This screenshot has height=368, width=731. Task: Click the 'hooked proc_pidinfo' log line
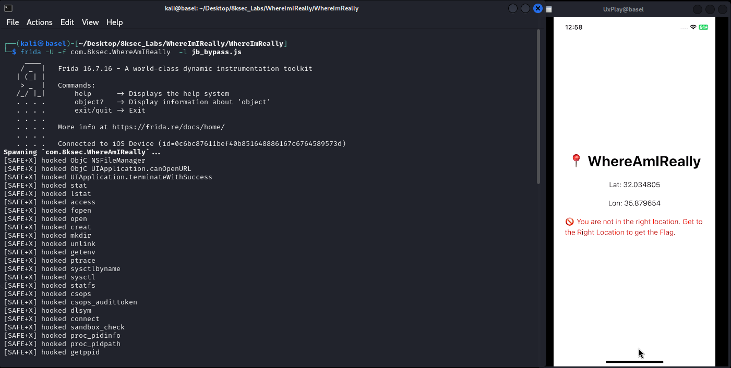[62, 336]
